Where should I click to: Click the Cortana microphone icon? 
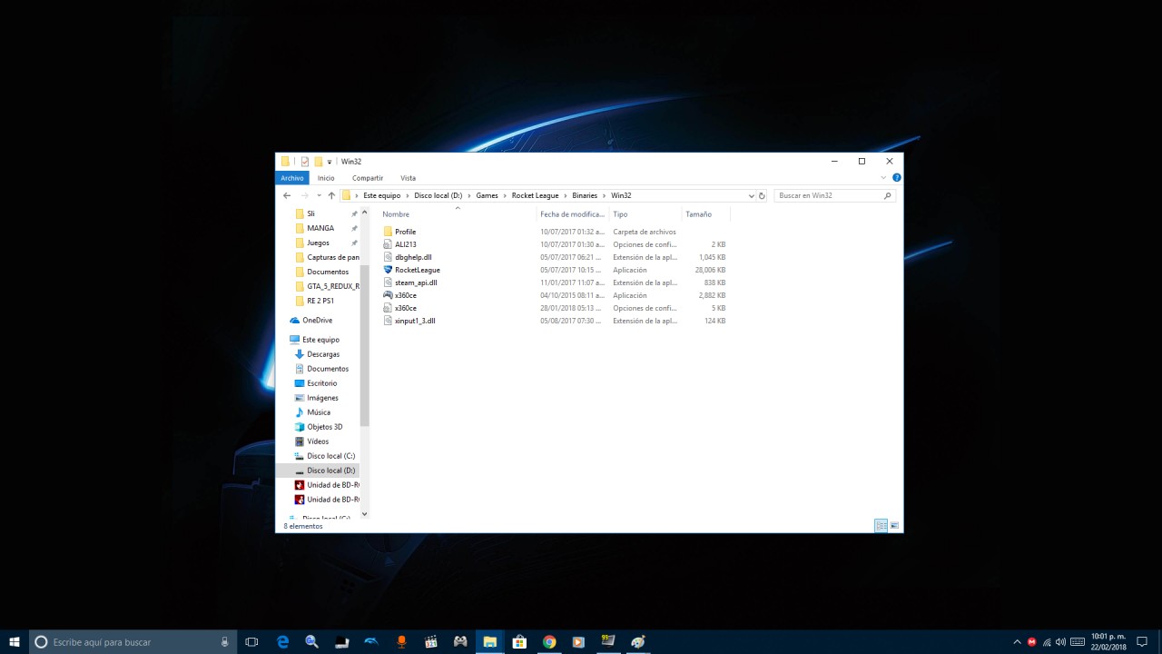(x=224, y=642)
